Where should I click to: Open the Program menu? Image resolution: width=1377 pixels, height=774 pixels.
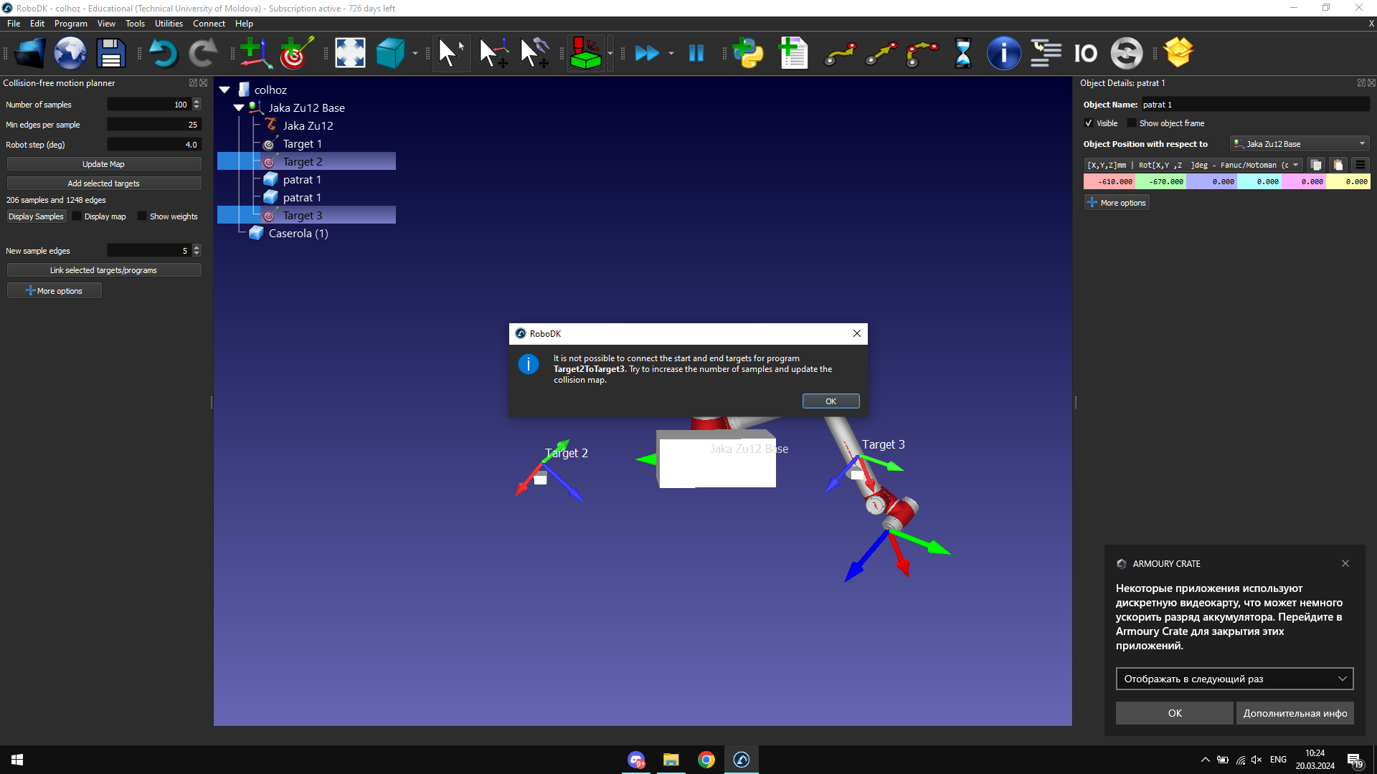70,24
